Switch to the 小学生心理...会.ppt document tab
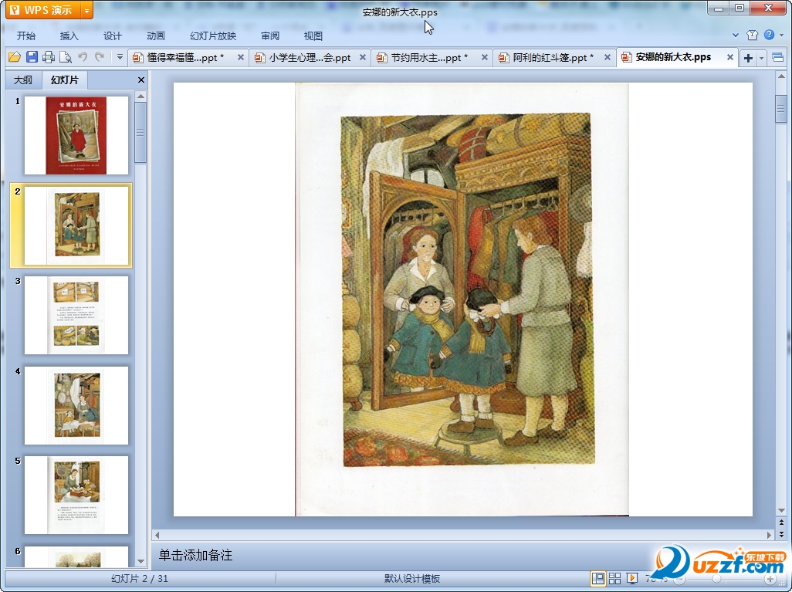The height and width of the screenshot is (592, 792). [x=309, y=58]
